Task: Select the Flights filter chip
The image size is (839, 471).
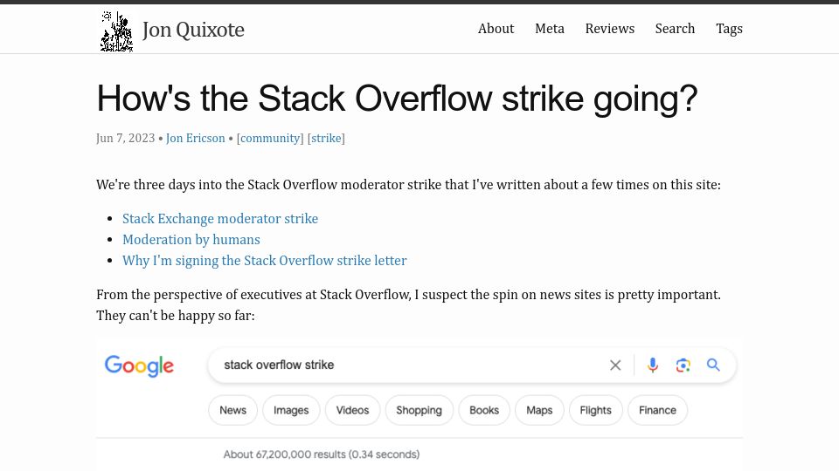Action: tap(595, 410)
